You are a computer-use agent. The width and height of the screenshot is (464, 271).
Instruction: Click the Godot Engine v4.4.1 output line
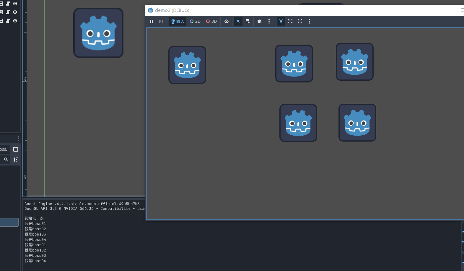84,204
